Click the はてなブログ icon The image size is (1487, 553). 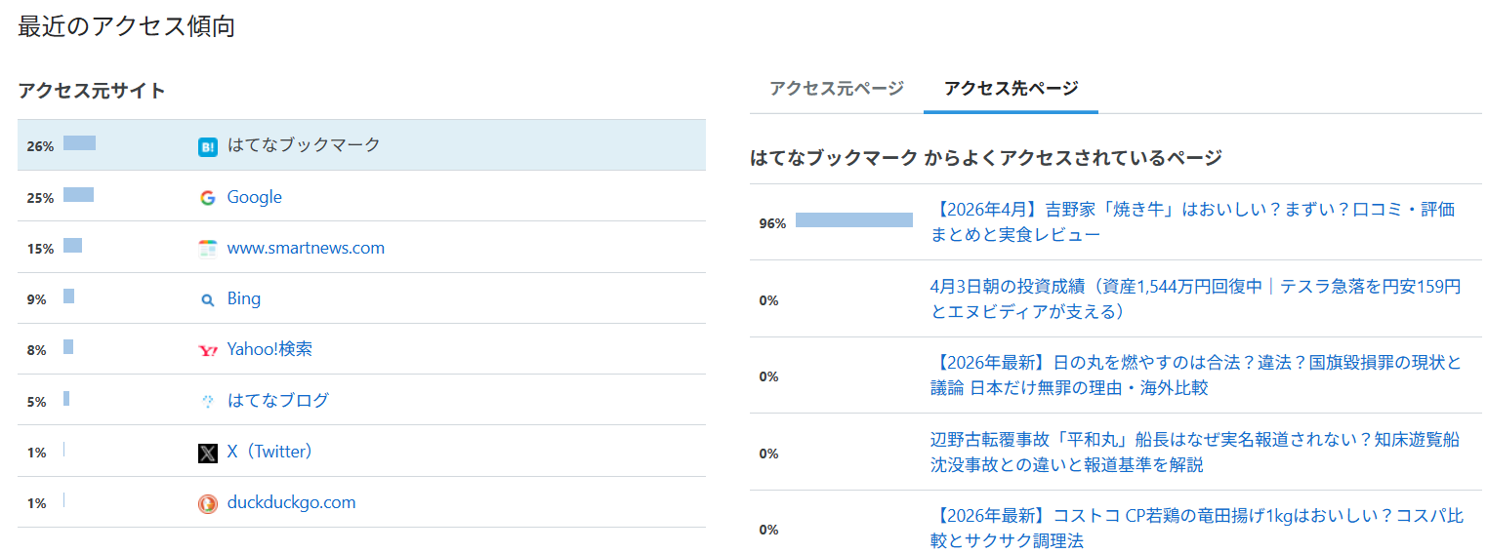point(208,401)
